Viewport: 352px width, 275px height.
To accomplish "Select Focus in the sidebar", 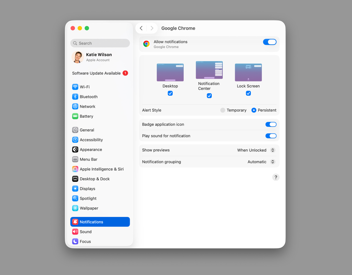I will click(x=100, y=241).
